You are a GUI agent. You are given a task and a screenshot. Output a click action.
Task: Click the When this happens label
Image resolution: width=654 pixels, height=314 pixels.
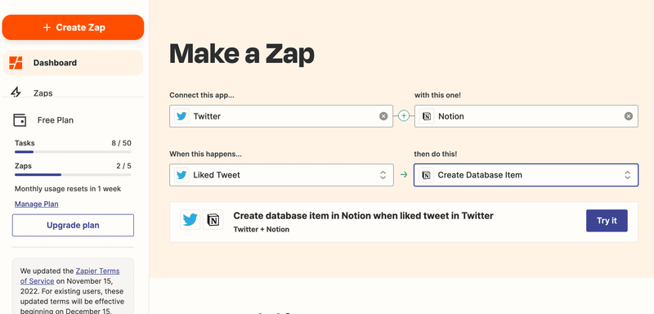click(206, 155)
